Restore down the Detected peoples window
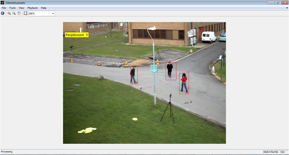The image size is (289, 155). pyautogui.click(x=278, y=3)
